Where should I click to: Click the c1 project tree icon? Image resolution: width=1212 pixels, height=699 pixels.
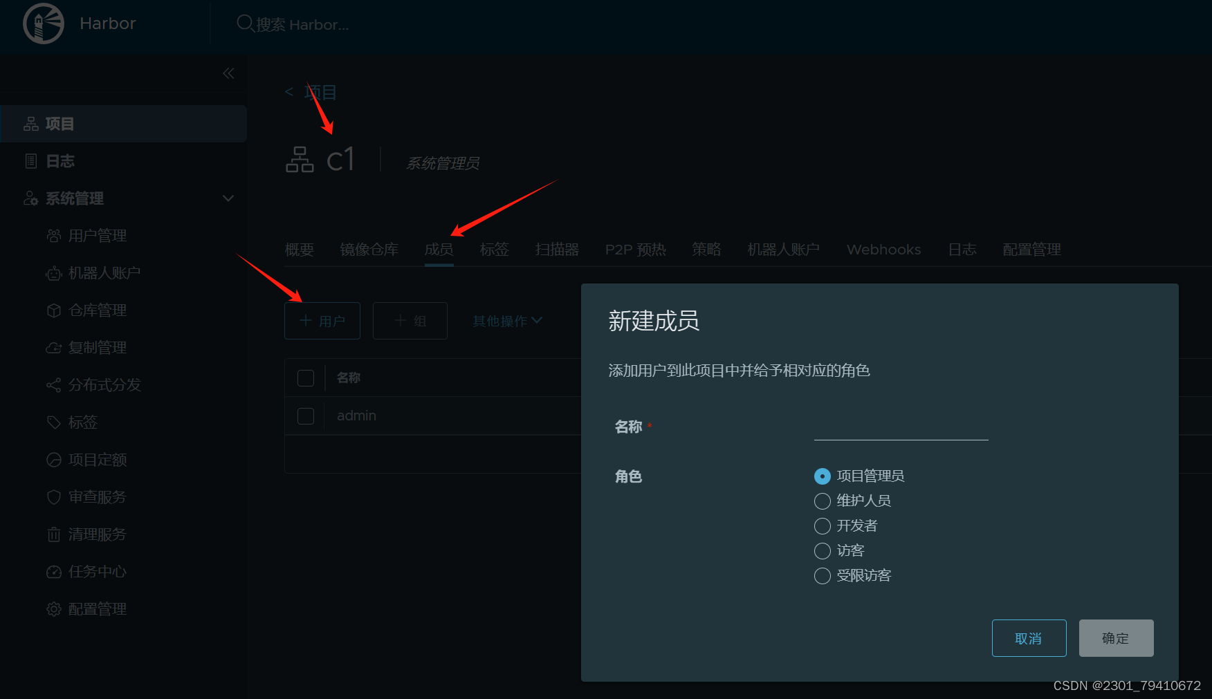300,160
